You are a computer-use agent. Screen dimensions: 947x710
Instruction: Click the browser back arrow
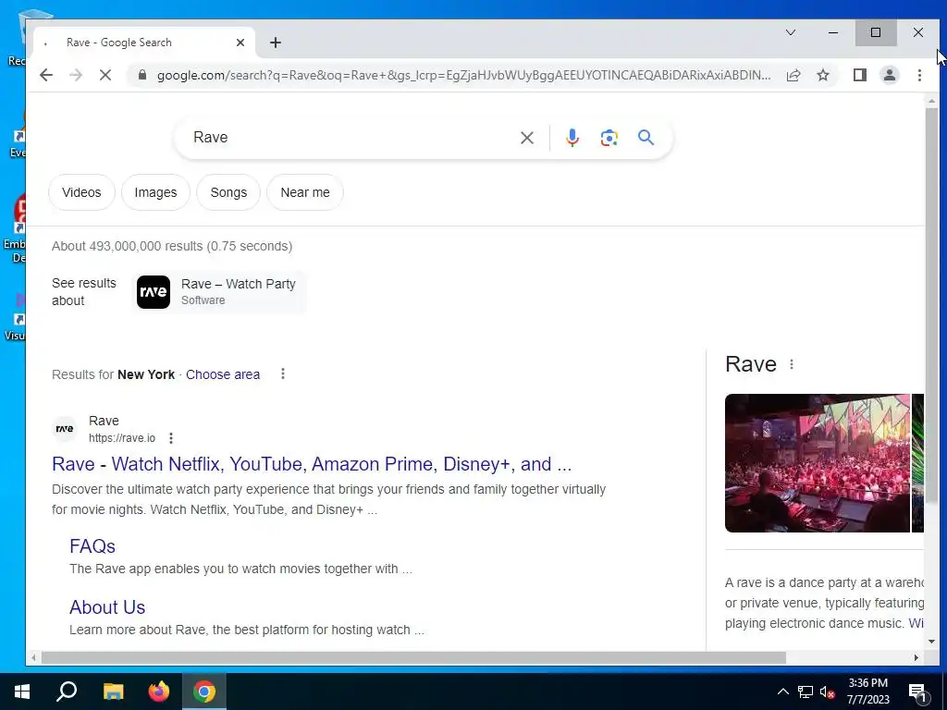[46, 75]
